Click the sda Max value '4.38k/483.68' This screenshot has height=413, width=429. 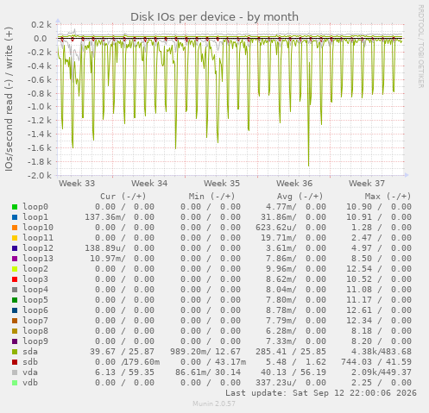(x=382, y=352)
